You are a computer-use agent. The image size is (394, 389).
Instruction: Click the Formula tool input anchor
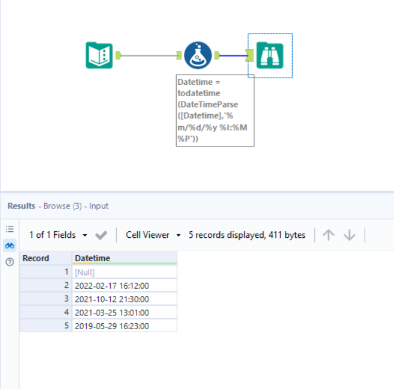[x=179, y=56]
